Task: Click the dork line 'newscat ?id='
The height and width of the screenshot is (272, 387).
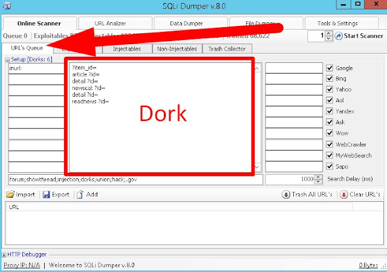Action: [88, 88]
